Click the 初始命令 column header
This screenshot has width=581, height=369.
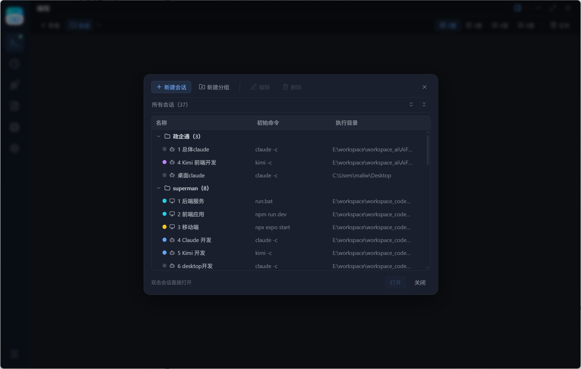click(x=268, y=123)
